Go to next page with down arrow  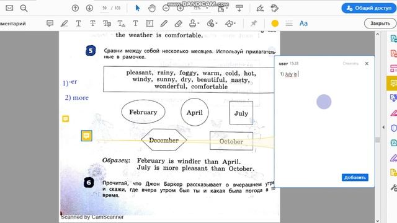coord(89,8)
